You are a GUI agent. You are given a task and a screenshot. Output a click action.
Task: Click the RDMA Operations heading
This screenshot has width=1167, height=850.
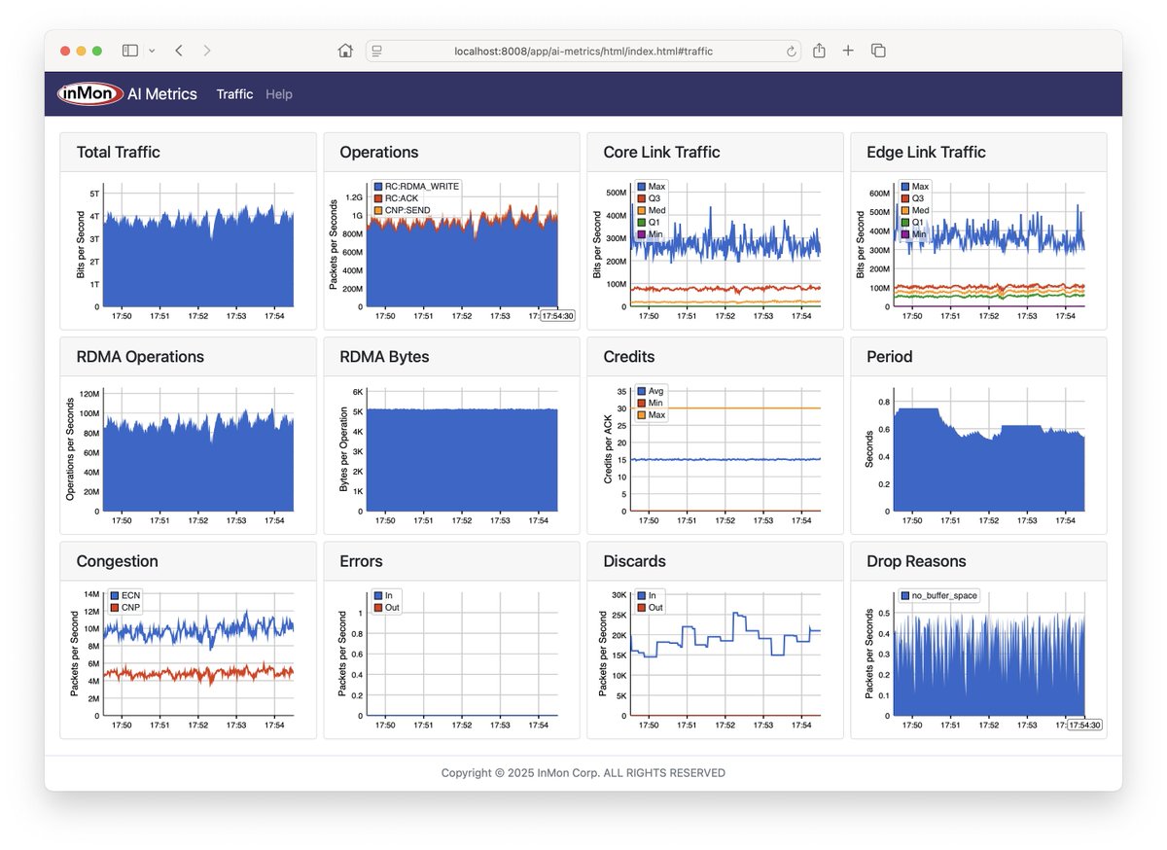(140, 357)
